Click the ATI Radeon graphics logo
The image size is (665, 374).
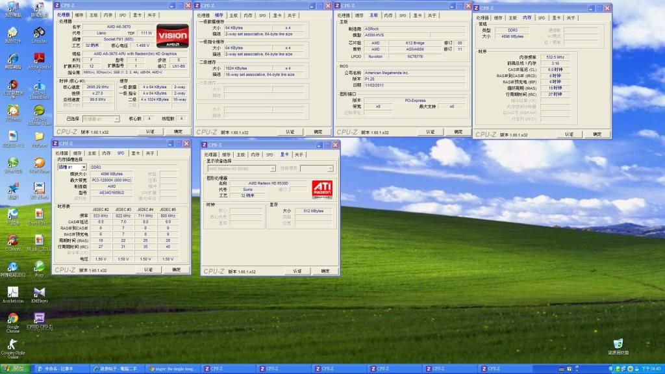click(x=322, y=188)
